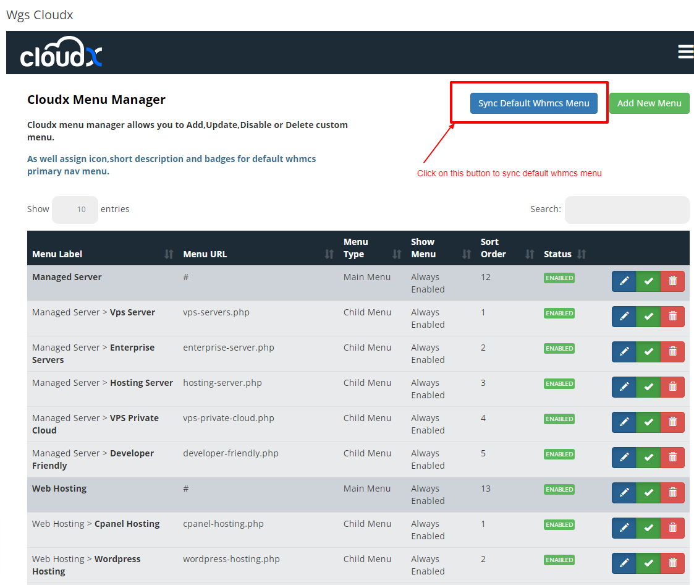Image resolution: width=694 pixels, height=585 pixels.
Task: Select the vps-private-cloud.php URL cell
Action: 229,418
